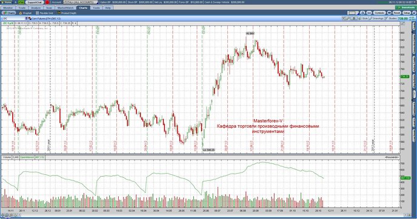Click the zoom out magnifier icon

(11, 215)
